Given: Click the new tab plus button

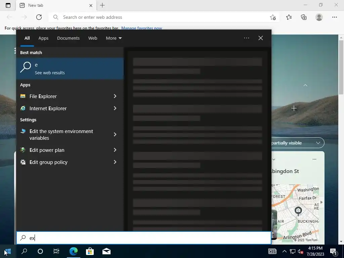Looking at the screenshot, I should [102, 5].
